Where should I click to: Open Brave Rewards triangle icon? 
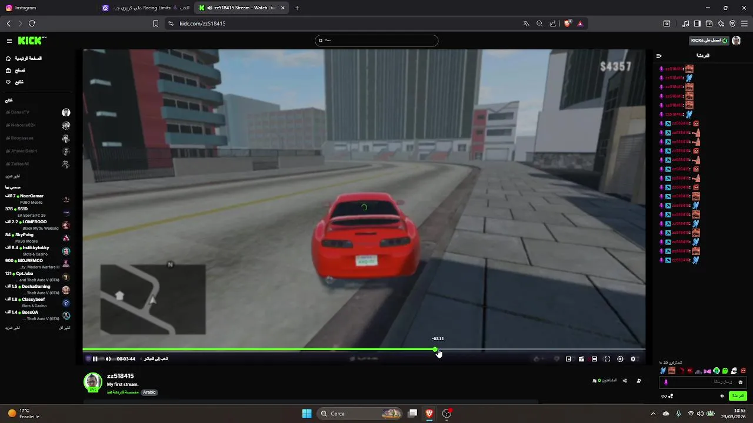coord(580,23)
